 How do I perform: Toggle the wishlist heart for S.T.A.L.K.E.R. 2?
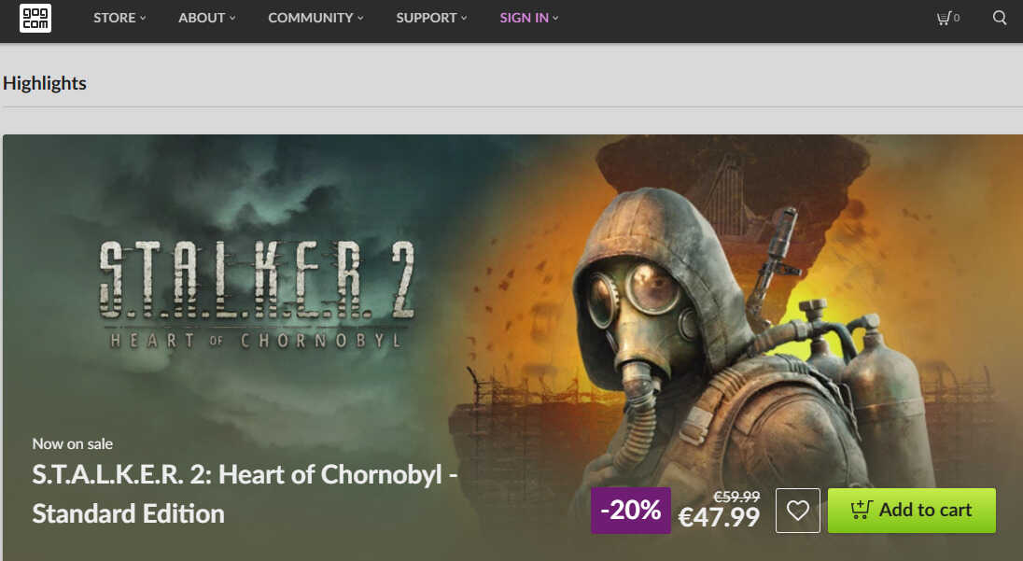[798, 511]
